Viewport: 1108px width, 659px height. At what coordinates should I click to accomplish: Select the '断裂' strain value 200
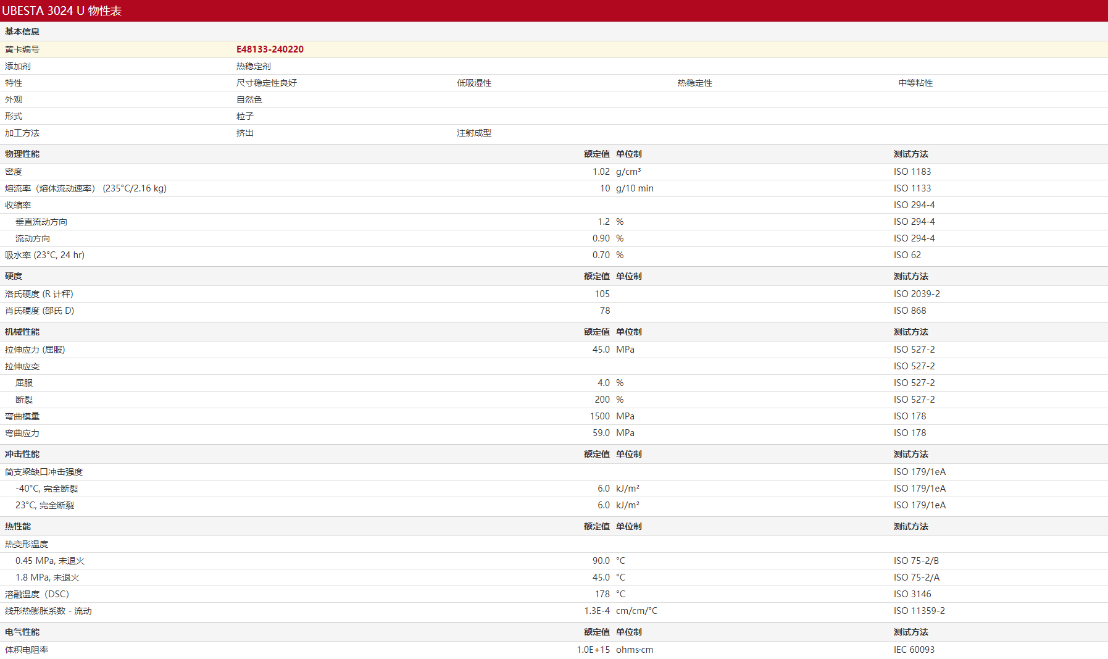pos(602,400)
